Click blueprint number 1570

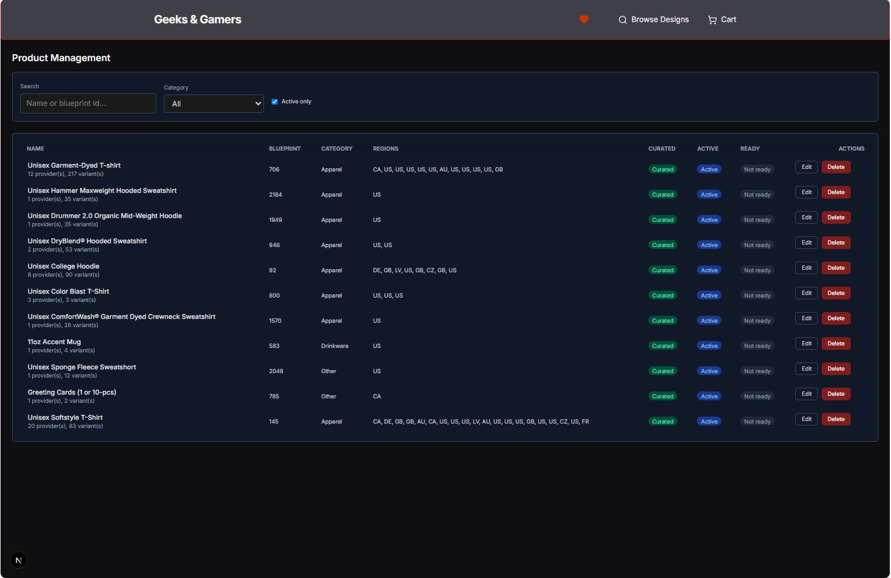(x=275, y=321)
